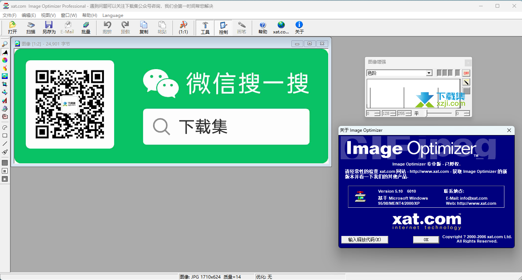Close the 图像增强 panel
This screenshot has width=522, height=280.
[x=468, y=62]
